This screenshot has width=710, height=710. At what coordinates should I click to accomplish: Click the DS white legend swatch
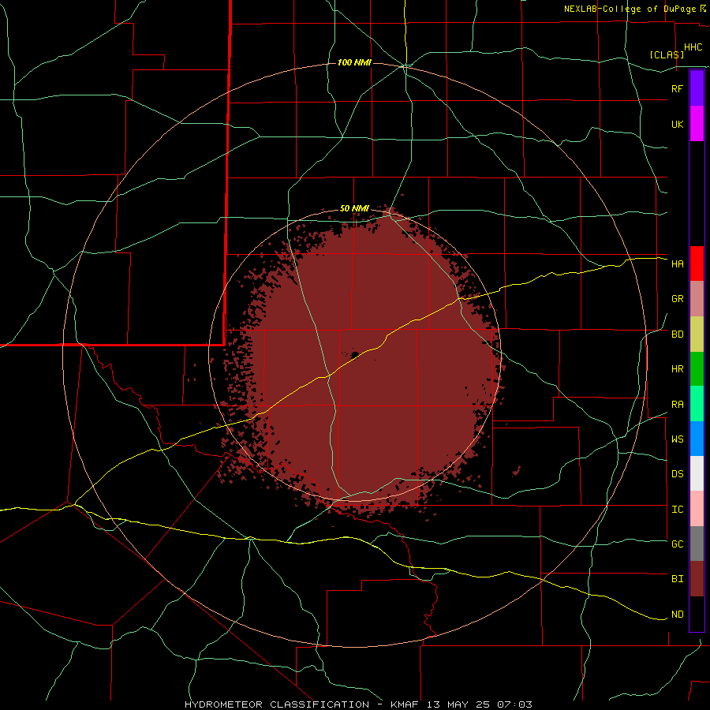[697, 473]
